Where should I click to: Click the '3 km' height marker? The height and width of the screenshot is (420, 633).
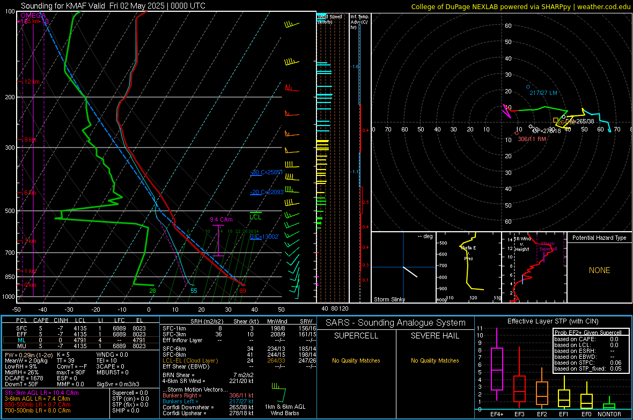30,241
